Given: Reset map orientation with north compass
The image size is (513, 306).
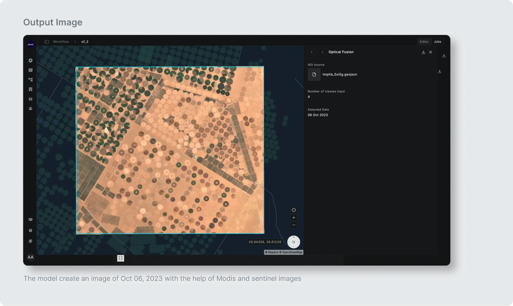Looking at the screenshot, I should pos(294,242).
